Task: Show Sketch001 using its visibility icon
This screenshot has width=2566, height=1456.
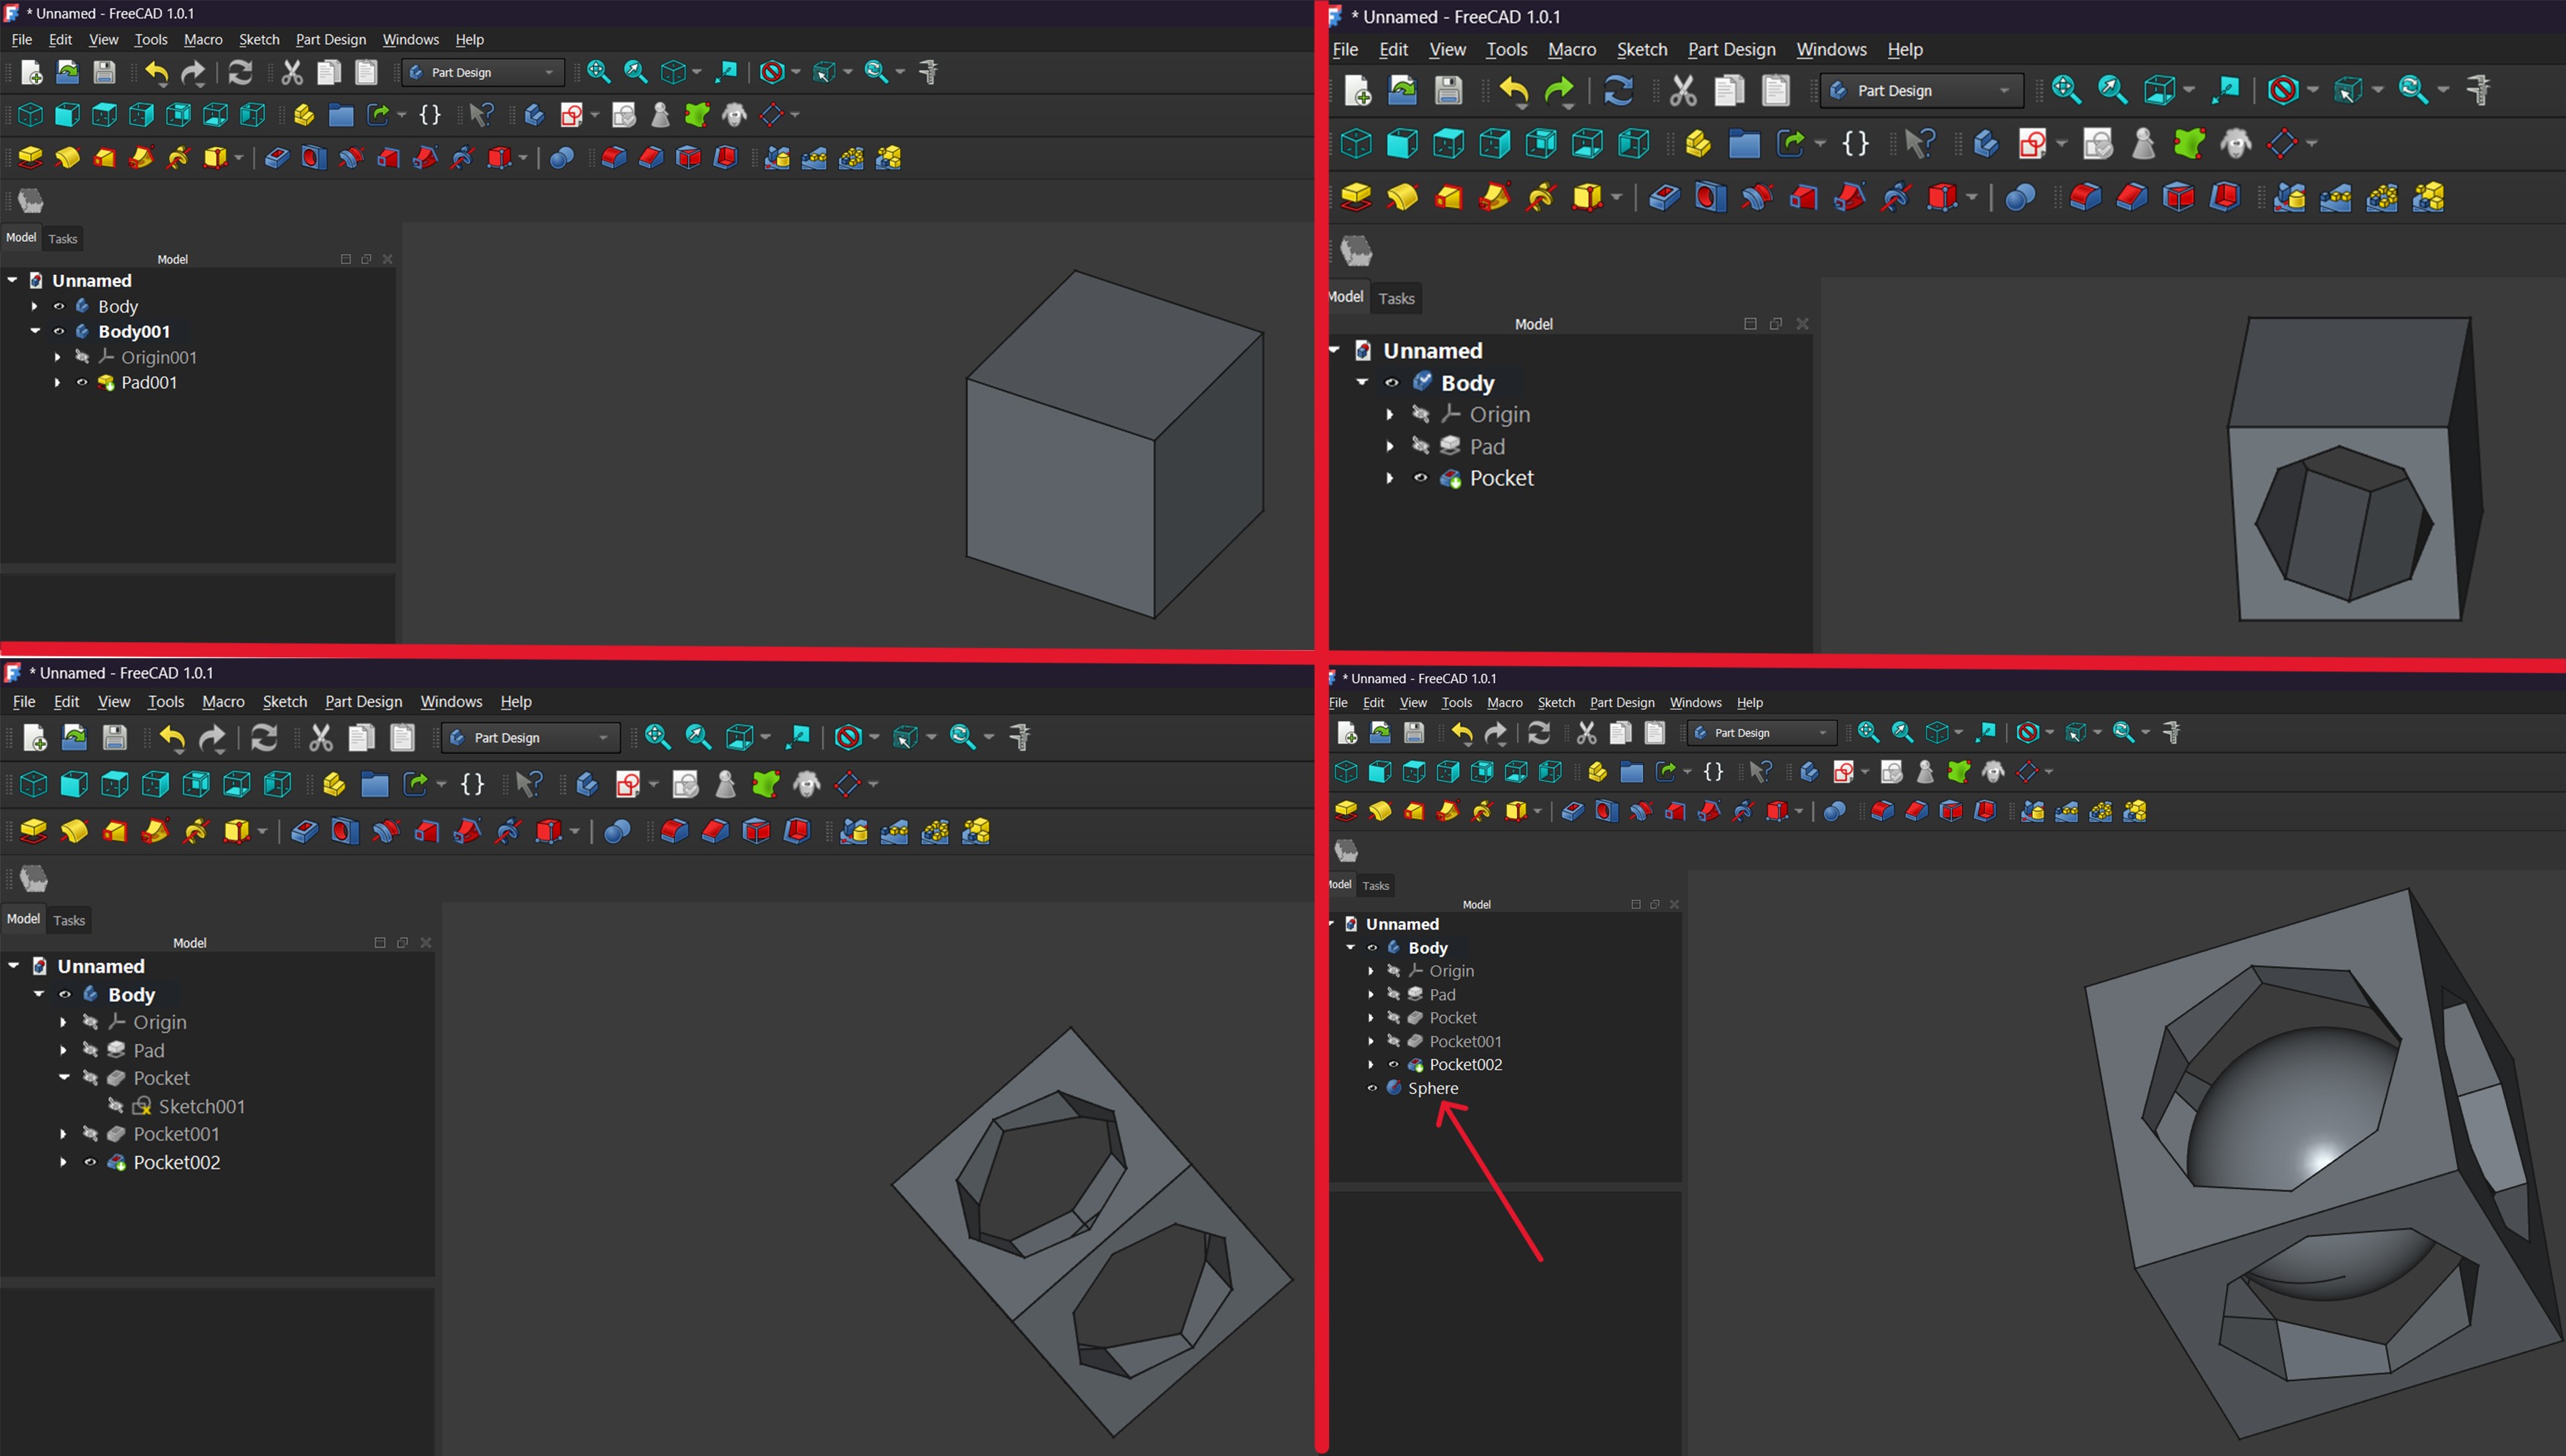Action: point(115,1106)
